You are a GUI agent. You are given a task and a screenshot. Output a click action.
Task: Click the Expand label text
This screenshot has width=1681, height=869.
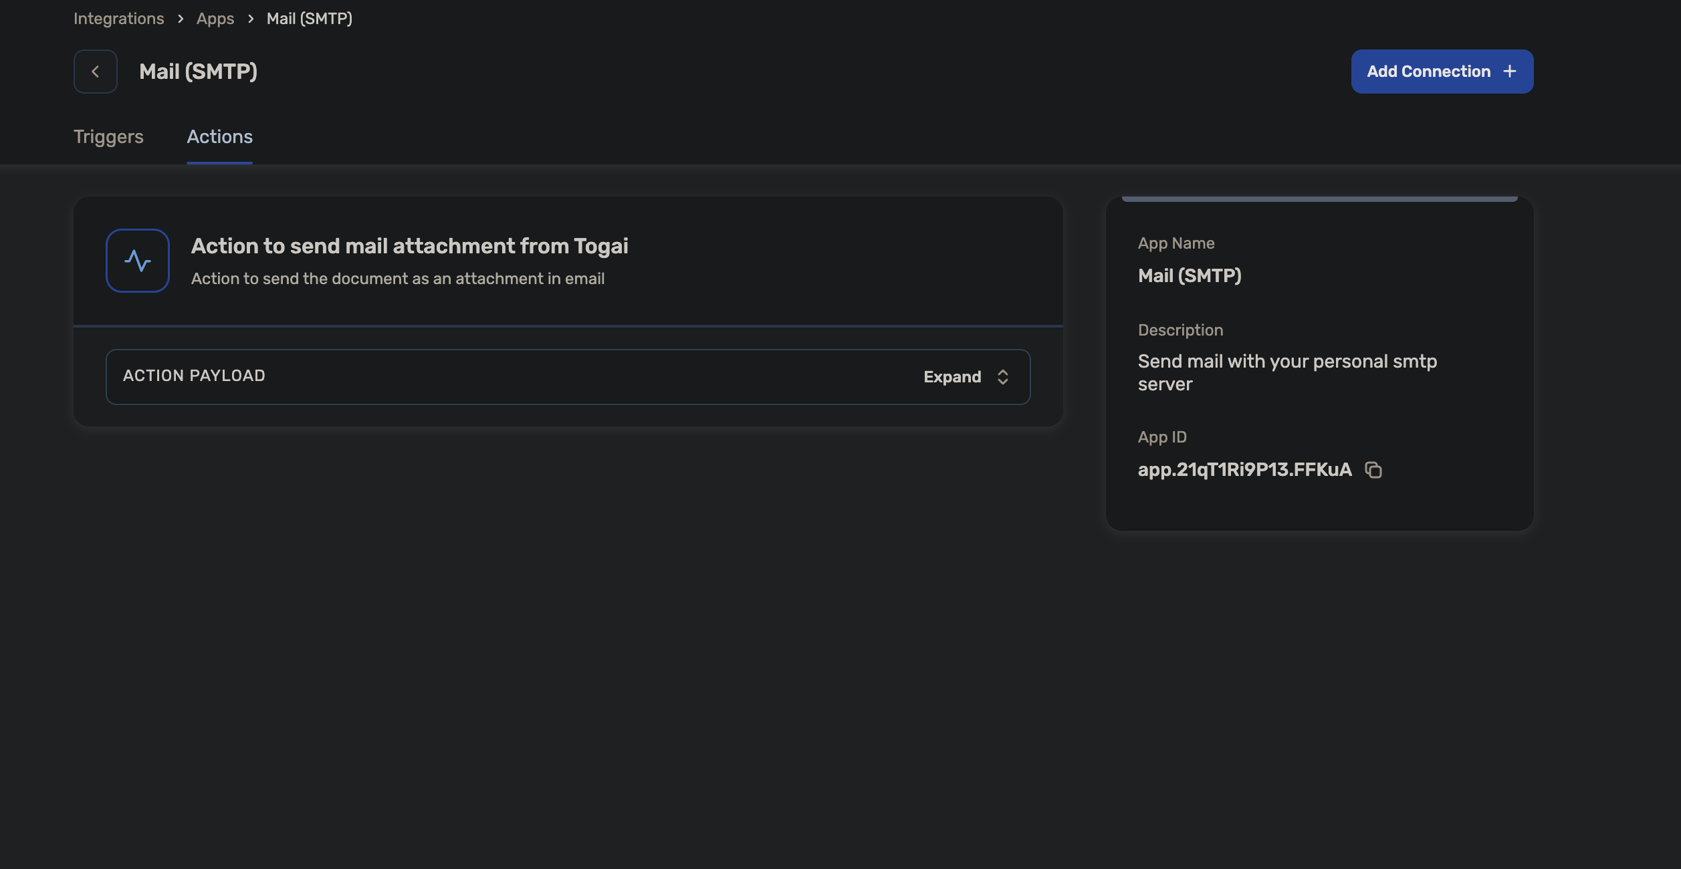tap(952, 377)
